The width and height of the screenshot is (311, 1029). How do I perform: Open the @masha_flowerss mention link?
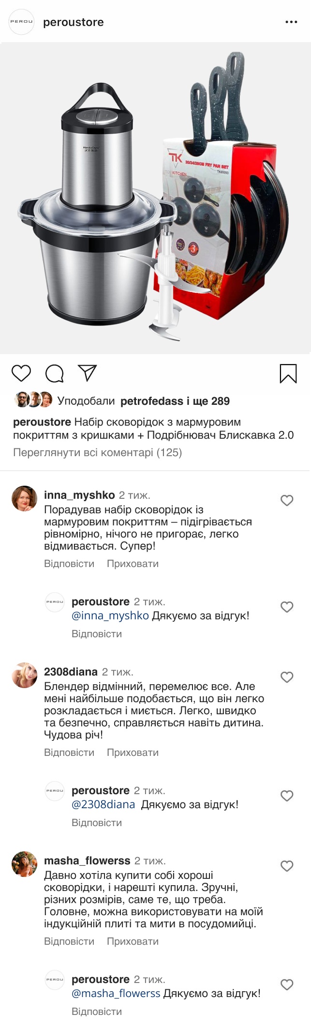116,994
